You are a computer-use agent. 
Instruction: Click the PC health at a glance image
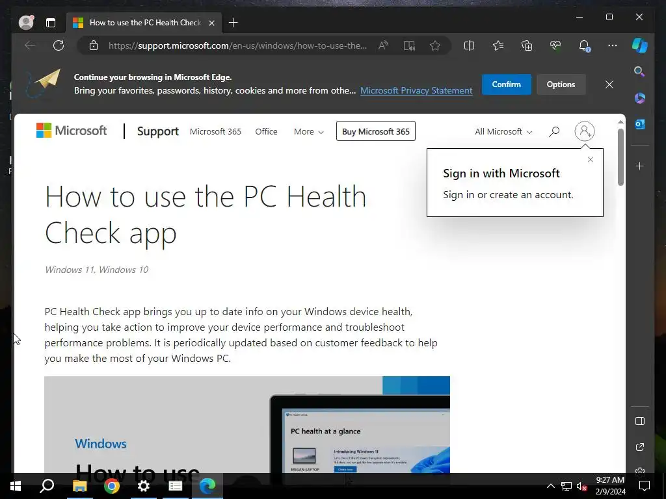(x=247, y=424)
